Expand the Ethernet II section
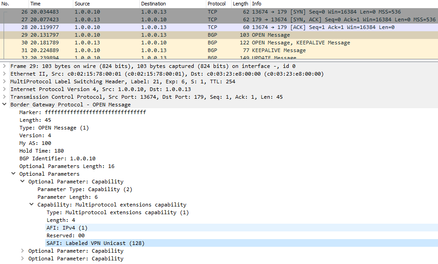438x264 pixels. [x=5, y=74]
